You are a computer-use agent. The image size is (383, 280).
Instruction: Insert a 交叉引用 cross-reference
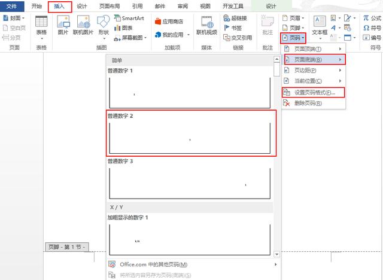pos(238,38)
